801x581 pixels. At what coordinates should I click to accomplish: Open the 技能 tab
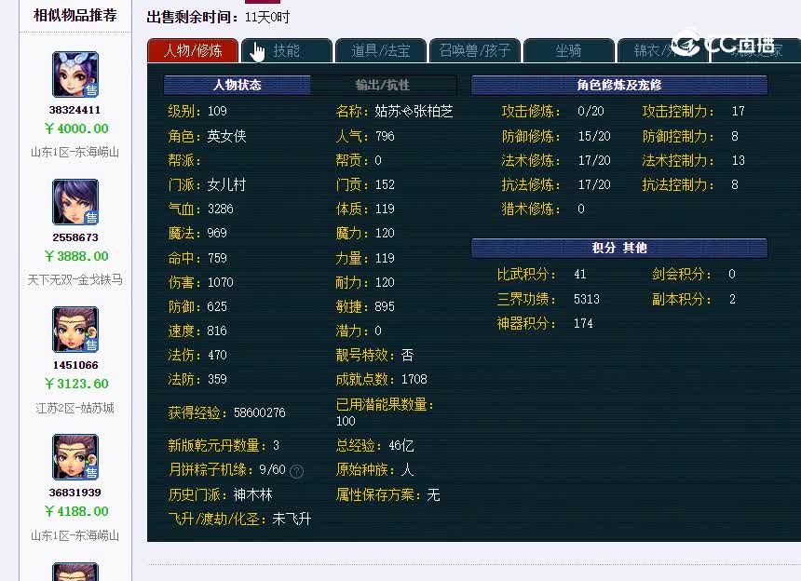pyautogui.click(x=287, y=50)
